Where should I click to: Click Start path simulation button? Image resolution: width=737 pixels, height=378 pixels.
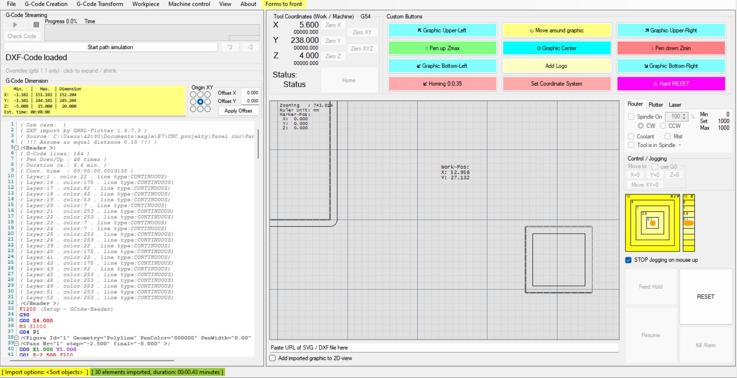[110, 47]
